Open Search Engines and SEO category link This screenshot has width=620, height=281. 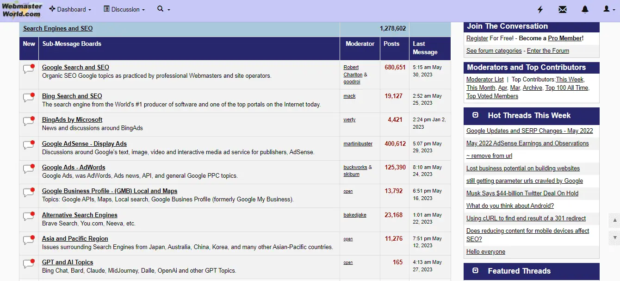tap(58, 29)
